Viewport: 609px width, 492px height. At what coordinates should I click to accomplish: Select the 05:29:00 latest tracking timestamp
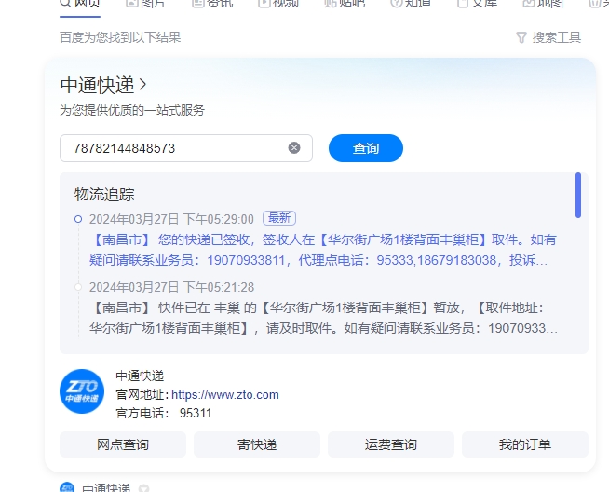(171, 219)
